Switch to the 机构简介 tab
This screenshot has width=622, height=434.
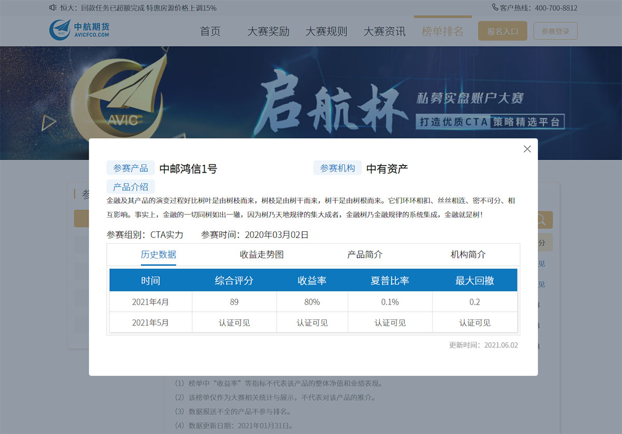(469, 255)
